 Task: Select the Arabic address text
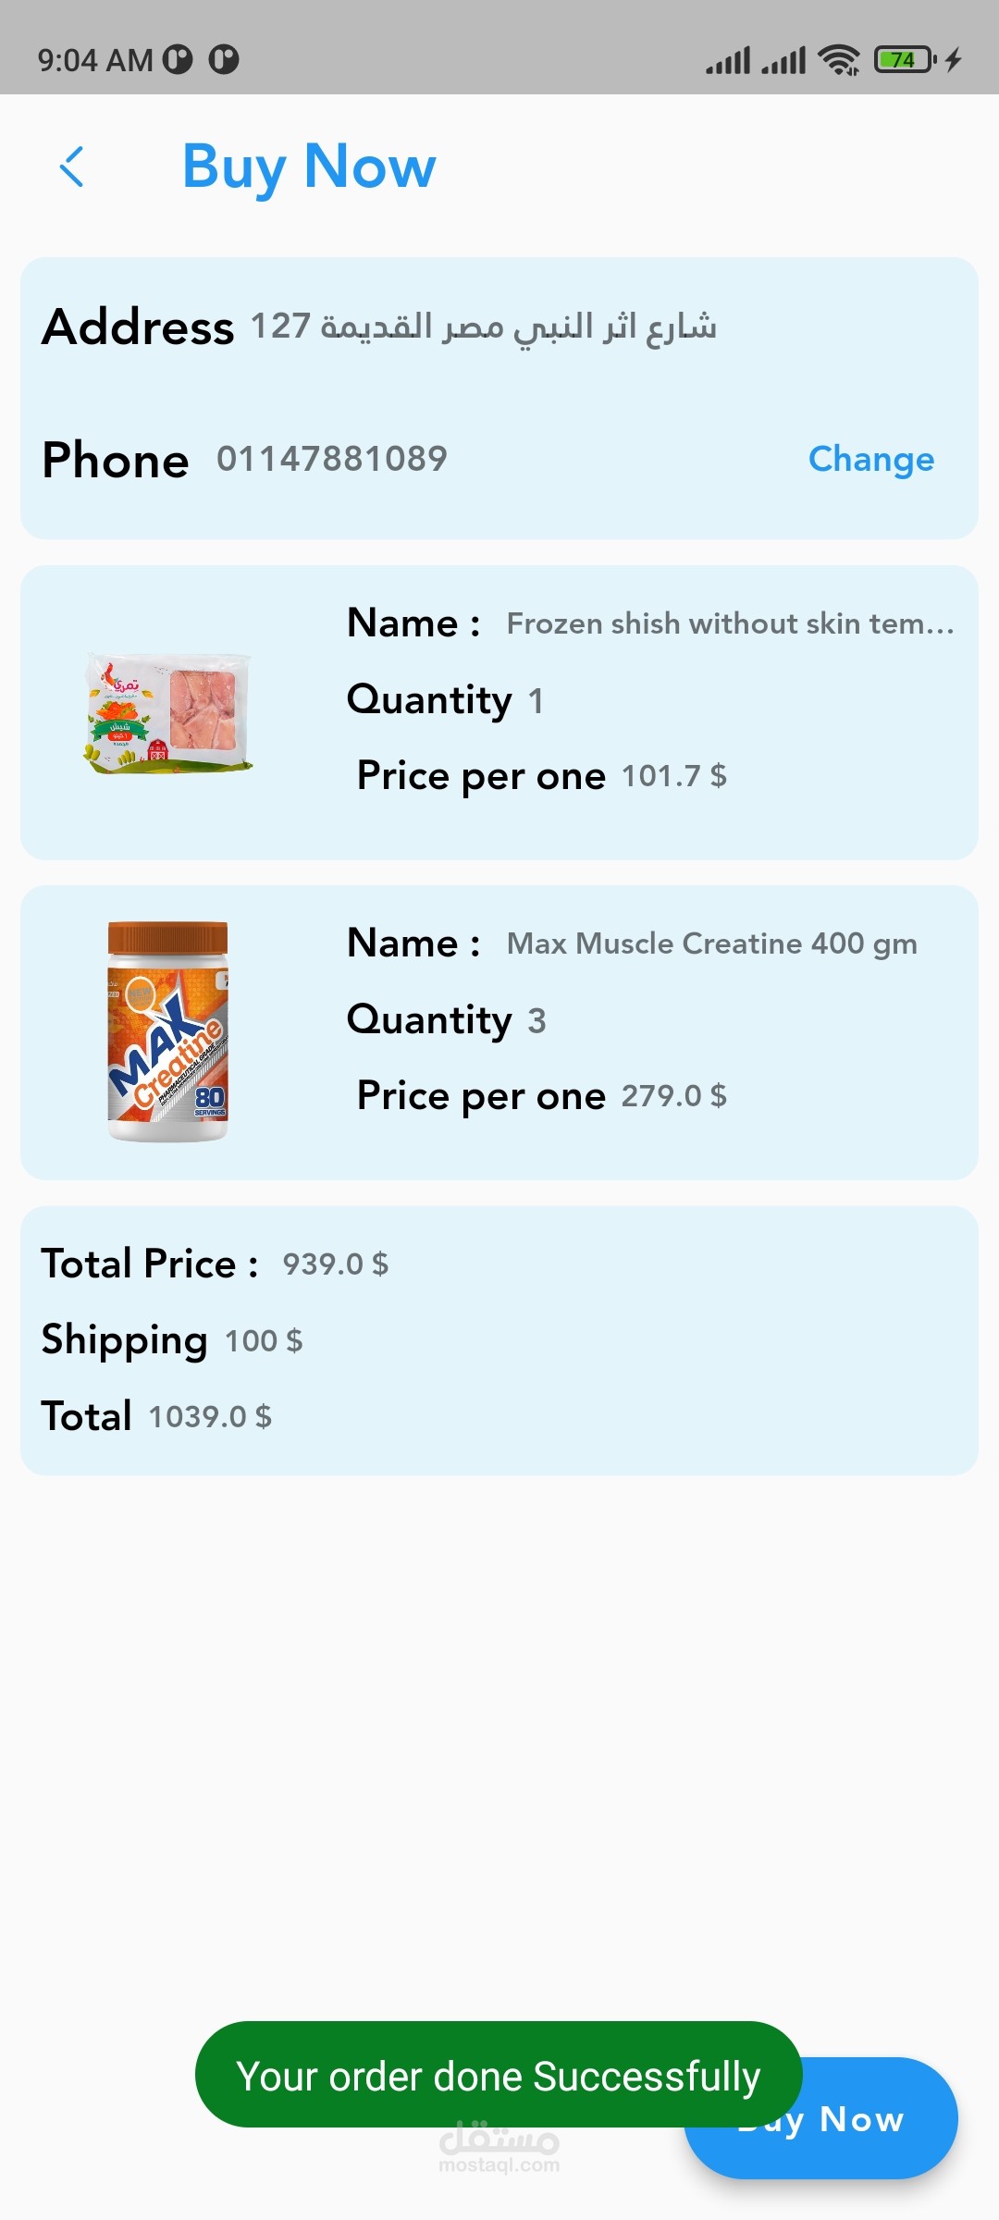pos(484,327)
